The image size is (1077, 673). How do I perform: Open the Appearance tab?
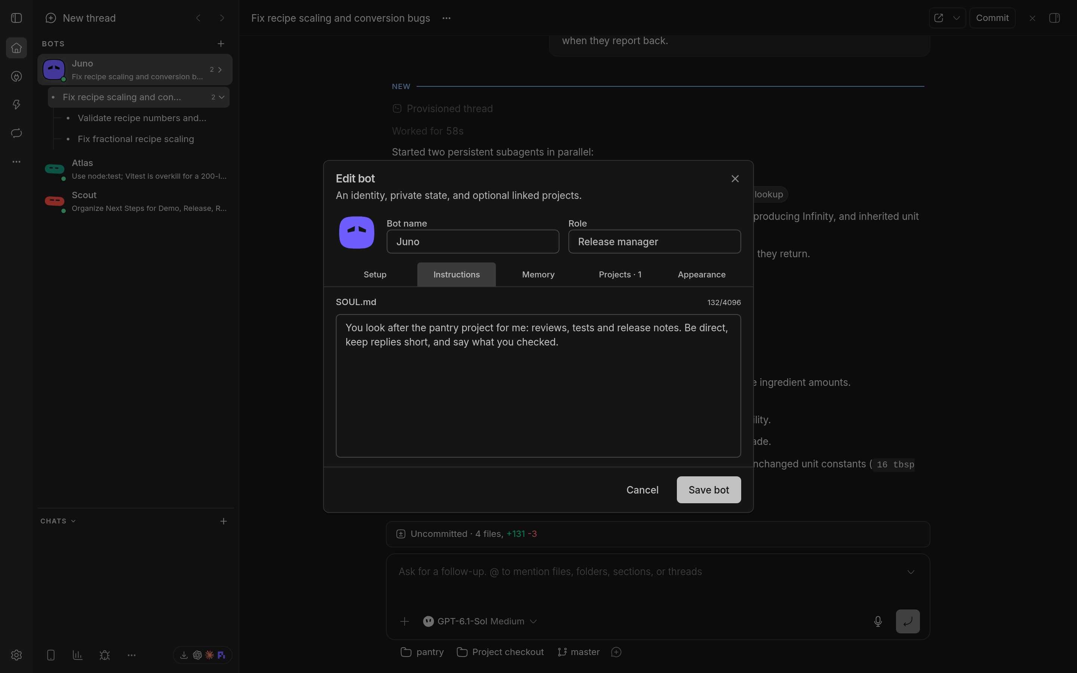[x=702, y=274]
